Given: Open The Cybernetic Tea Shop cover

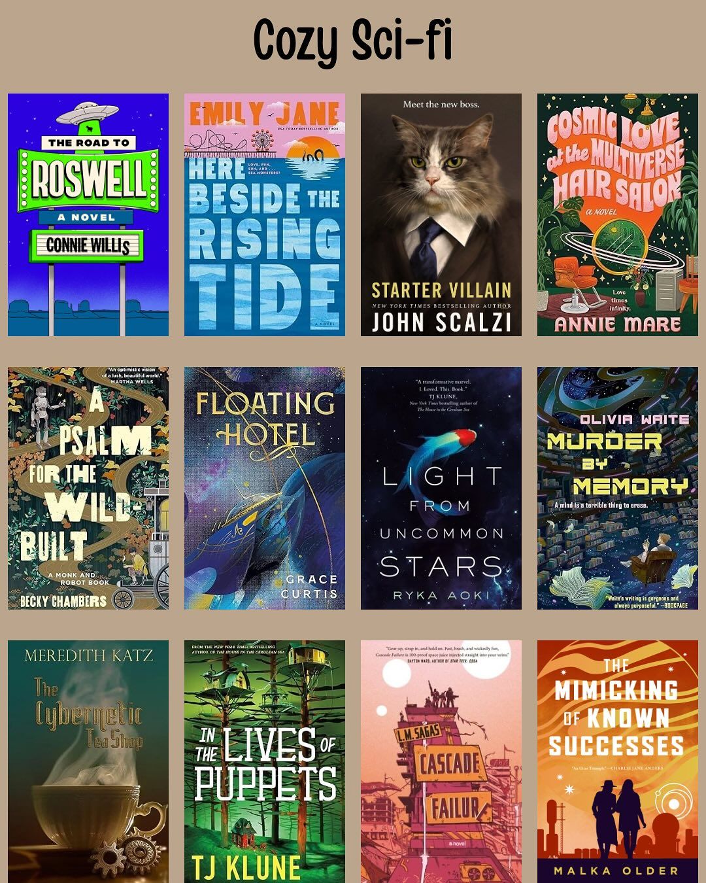Looking at the screenshot, I should 88,761.
